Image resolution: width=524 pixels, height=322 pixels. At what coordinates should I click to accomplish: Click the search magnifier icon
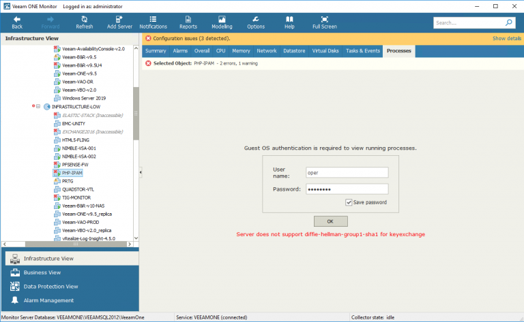508,22
